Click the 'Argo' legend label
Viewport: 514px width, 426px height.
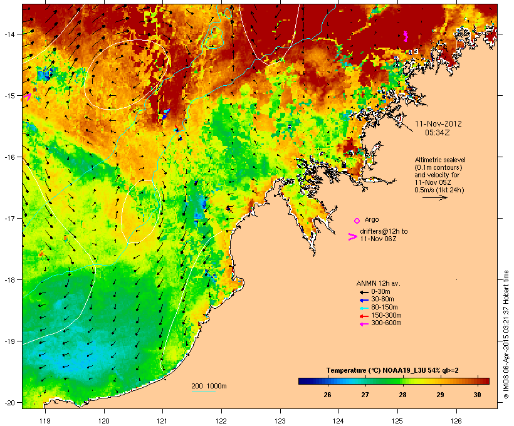(x=372, y=219)
